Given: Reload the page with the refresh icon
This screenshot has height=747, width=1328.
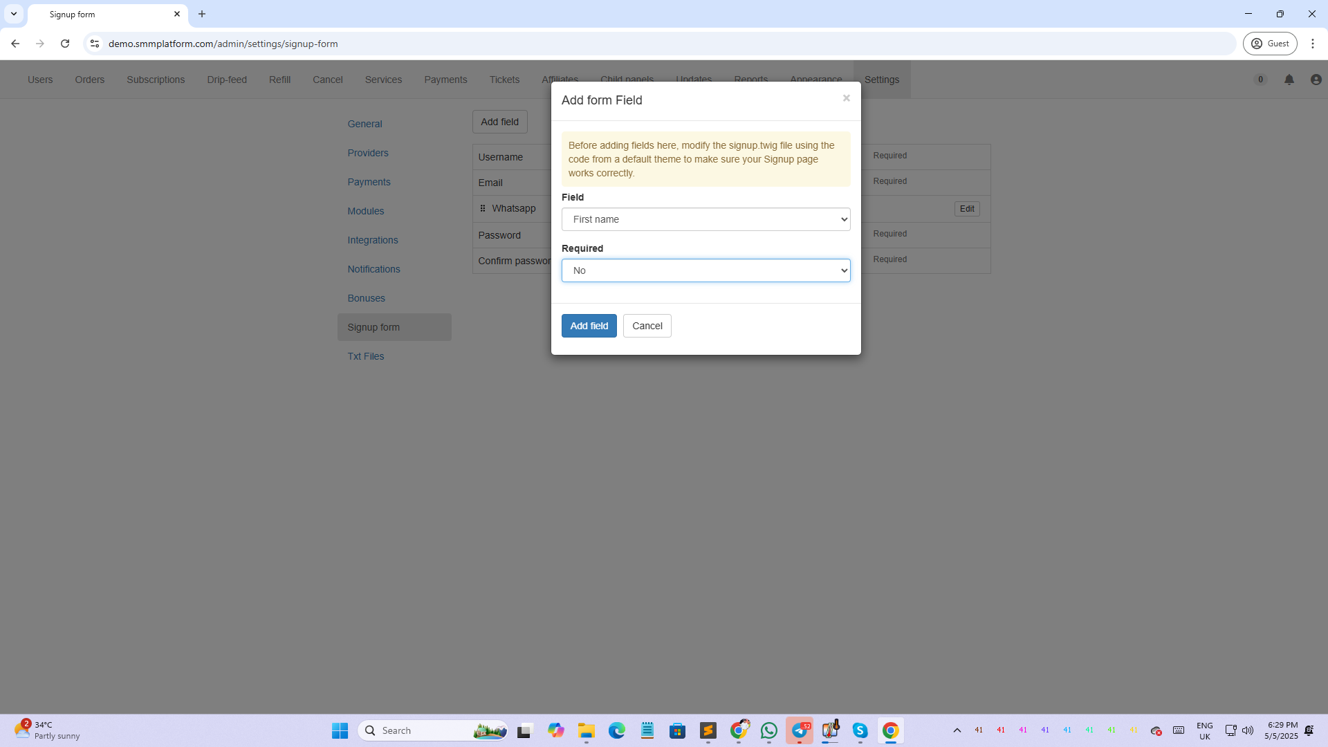Looking at the screenshot, I should tap(65, 44).
